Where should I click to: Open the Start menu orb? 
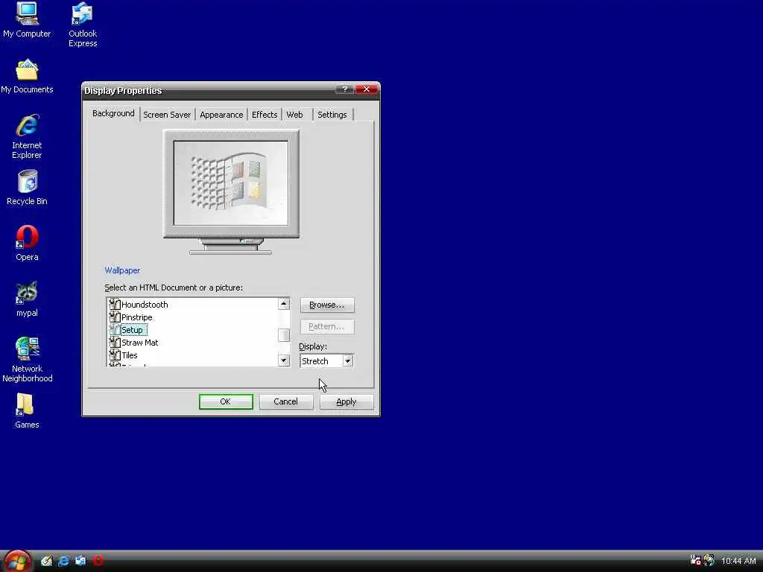click(17, 561)
